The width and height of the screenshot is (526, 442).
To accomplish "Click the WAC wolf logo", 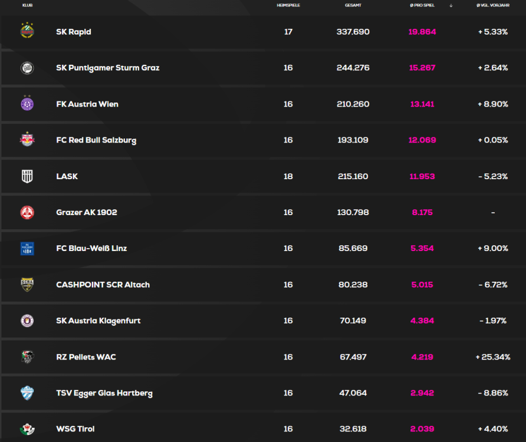I will (x=27, y=357).
